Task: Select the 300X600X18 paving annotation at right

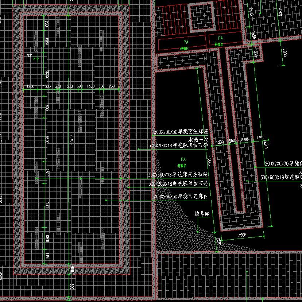Action: pyautogui.click(x=281, y=177)
